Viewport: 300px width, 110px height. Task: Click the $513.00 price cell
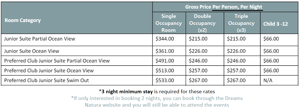(165, 71)
